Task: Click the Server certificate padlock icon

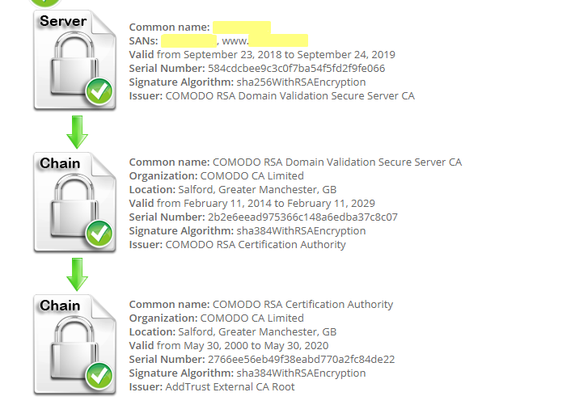Action: pyautogui.click(x=75, y=60)
